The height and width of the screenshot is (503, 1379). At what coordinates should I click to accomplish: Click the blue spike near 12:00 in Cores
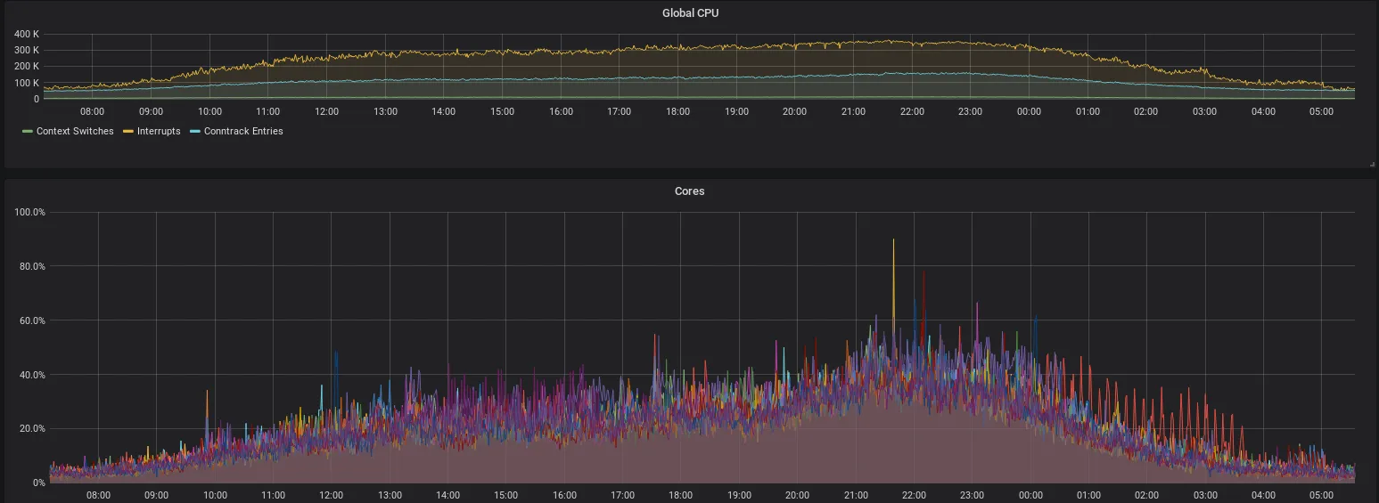coord(336,356)
